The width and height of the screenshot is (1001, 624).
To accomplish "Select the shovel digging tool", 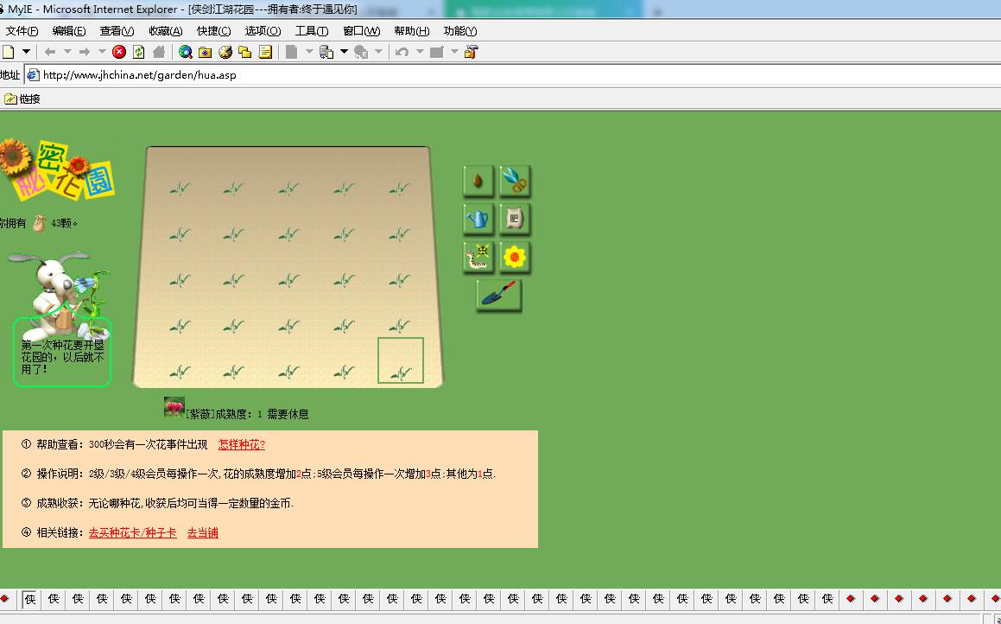I will [x=498, y=295].
